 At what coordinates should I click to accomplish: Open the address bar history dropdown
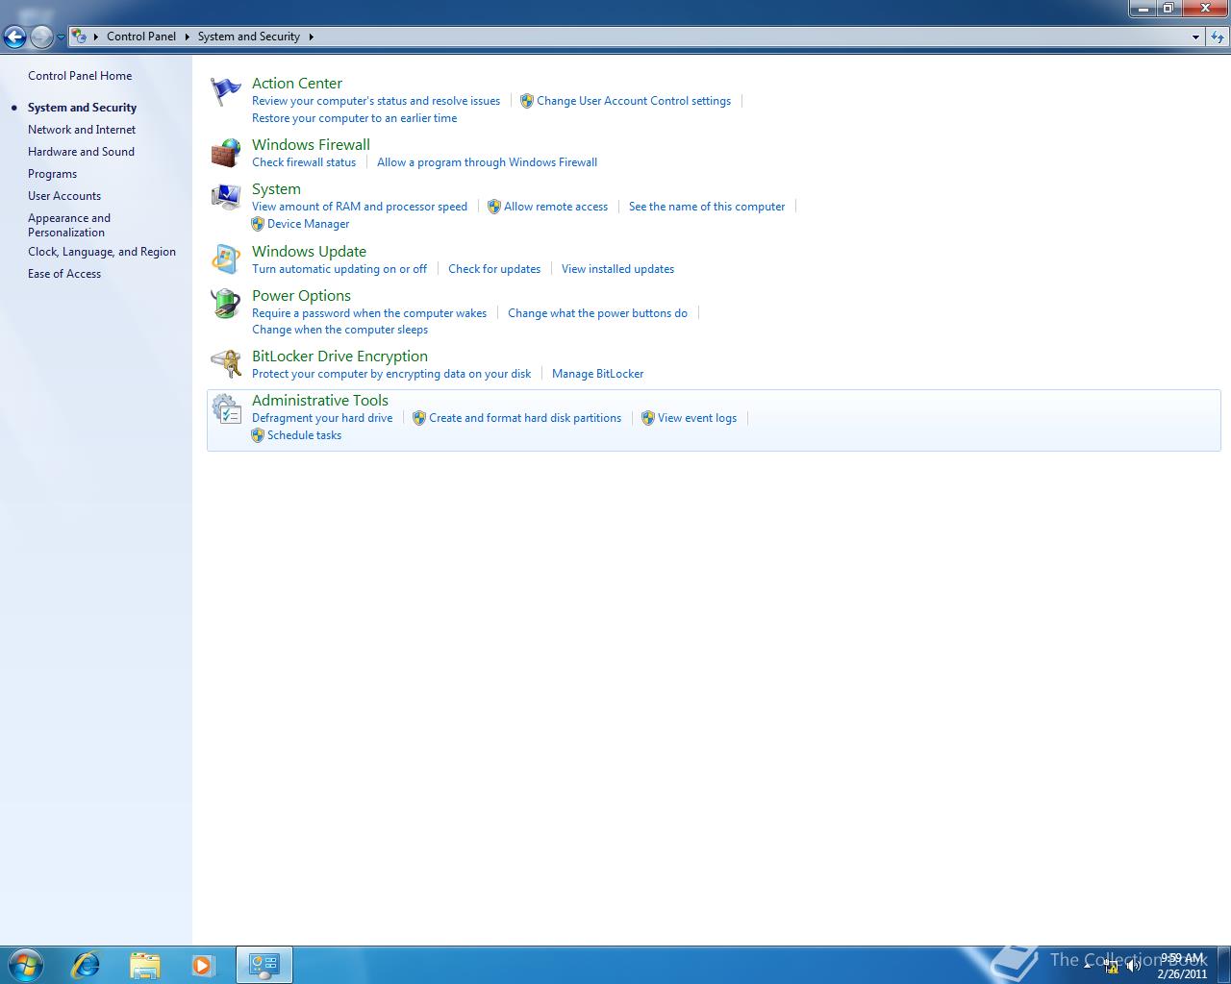(x=1195, y=37)
